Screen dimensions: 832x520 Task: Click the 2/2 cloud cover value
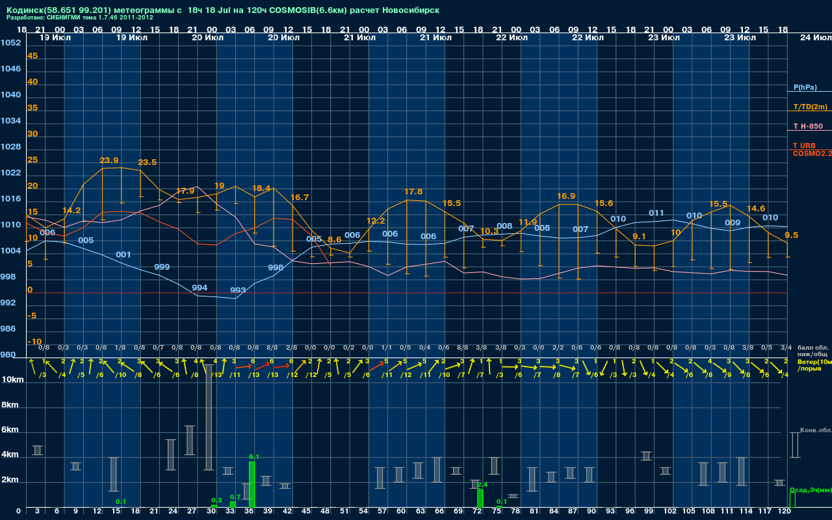(x=558, y=348)
